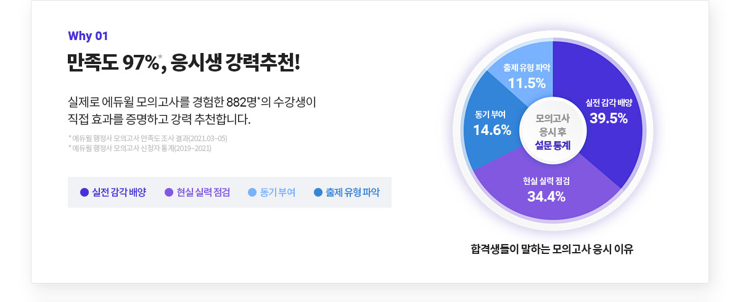Select the 동기 부여 legend label
The image size is (740, 302).
click(277, 192)
